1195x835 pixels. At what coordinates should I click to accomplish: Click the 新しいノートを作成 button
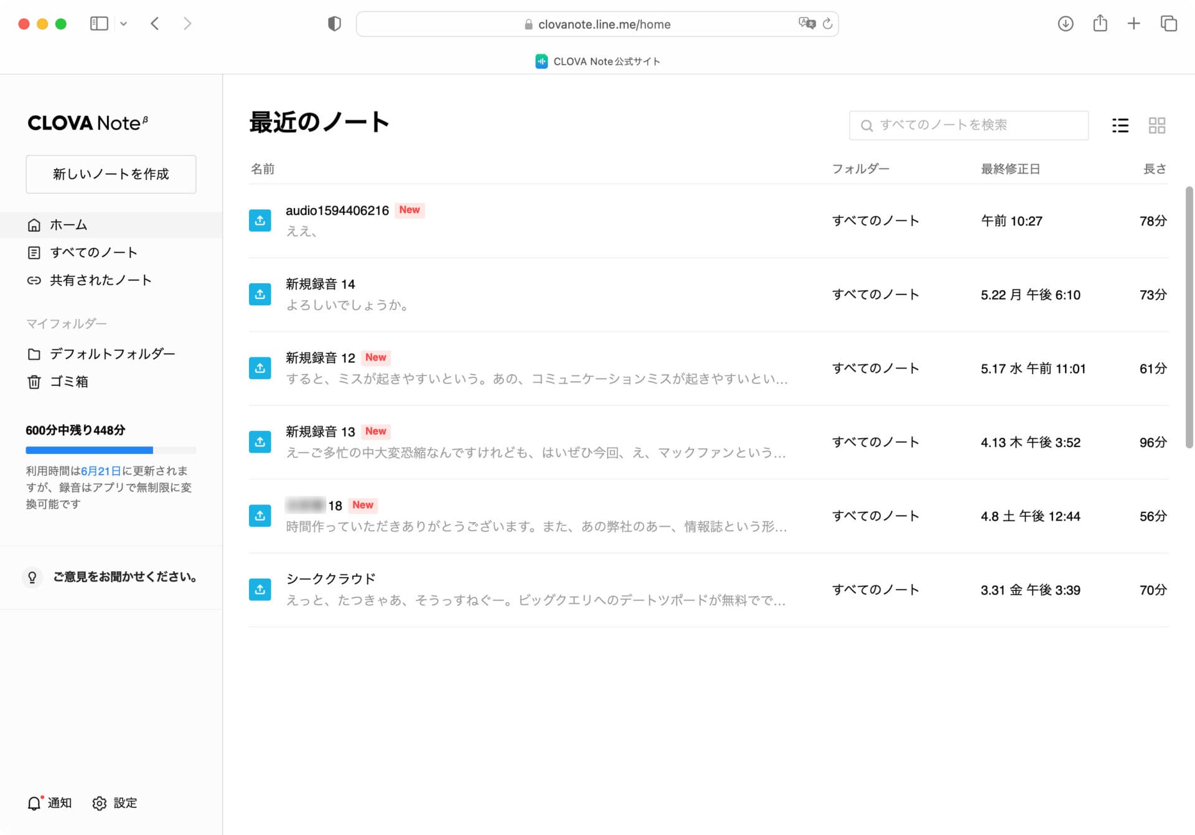coord(111,174)
